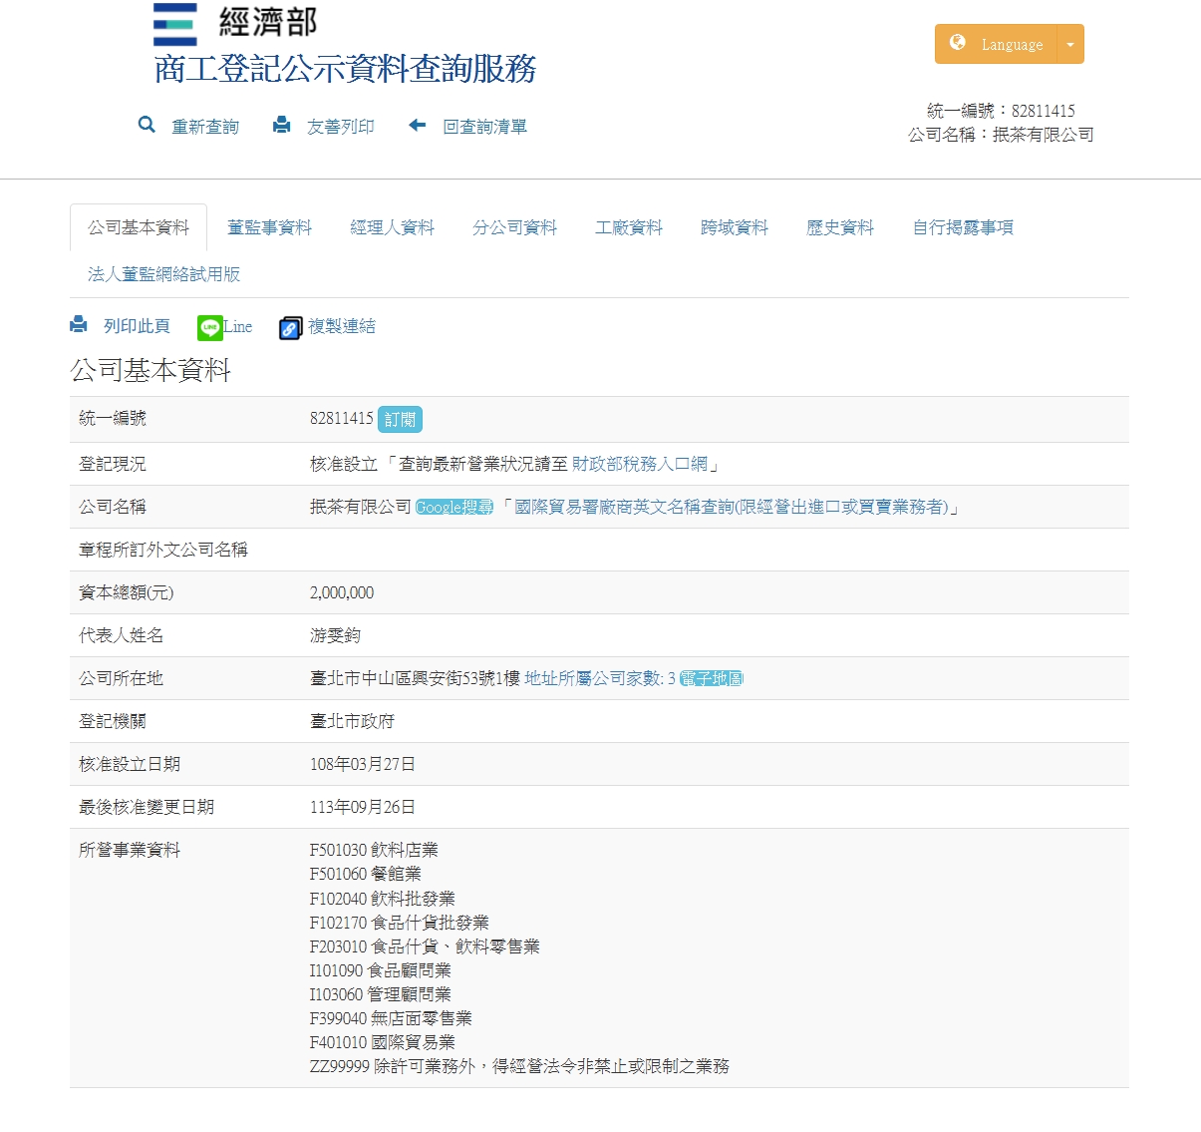This screenshot has width=1201, height=1132.
Task: Click the Language button
Action: (x=997, y=44)
